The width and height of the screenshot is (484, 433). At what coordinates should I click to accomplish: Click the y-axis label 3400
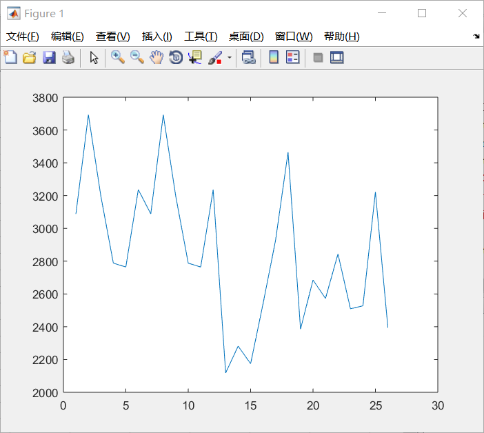(x=45, y=163)
